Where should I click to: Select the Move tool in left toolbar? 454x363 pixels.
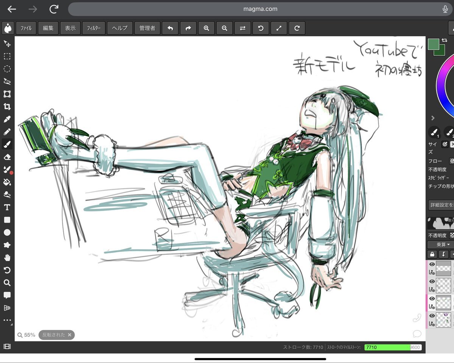(7, 43)
